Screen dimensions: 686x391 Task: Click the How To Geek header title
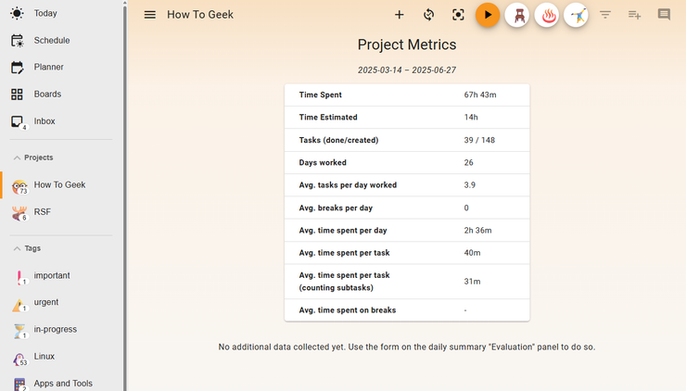(x=200, y=15)
